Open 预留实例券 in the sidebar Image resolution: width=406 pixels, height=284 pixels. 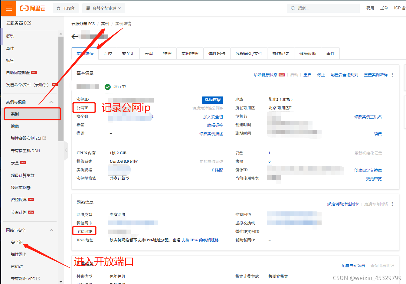tap(21, 188)
